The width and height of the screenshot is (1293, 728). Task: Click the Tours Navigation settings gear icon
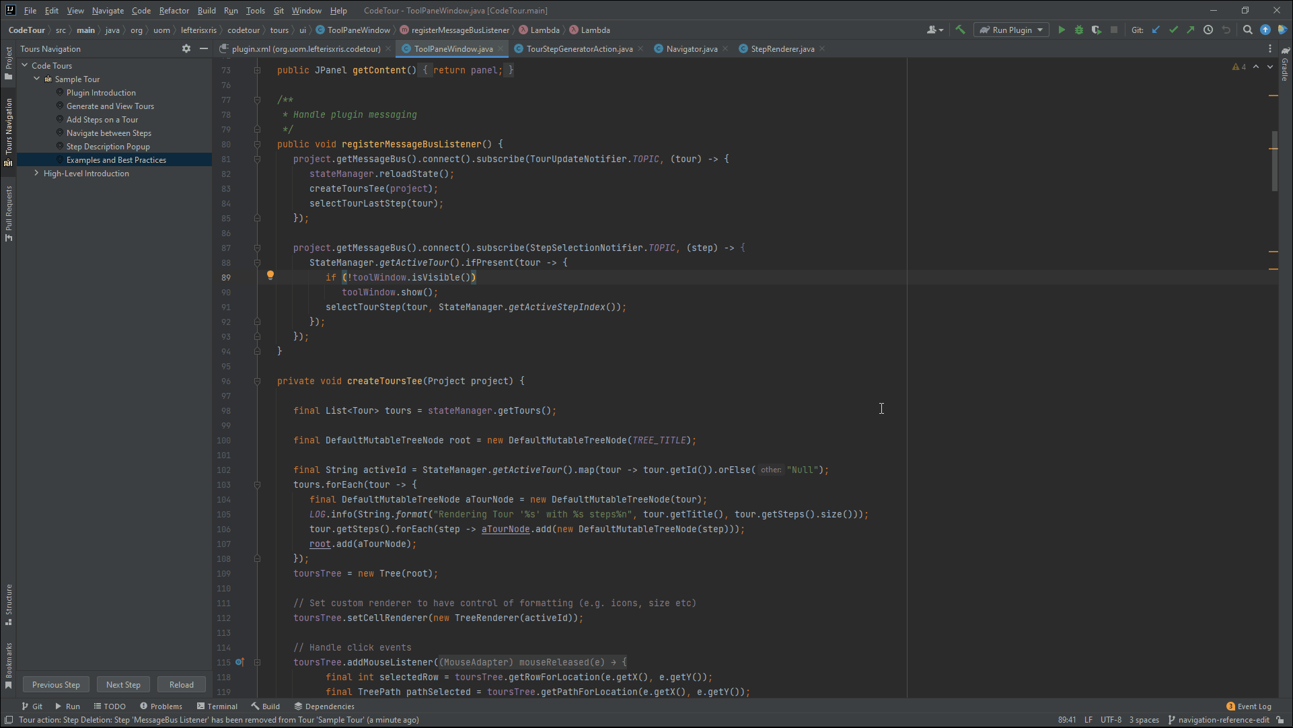pyautogui.click(x=186, y=49)
